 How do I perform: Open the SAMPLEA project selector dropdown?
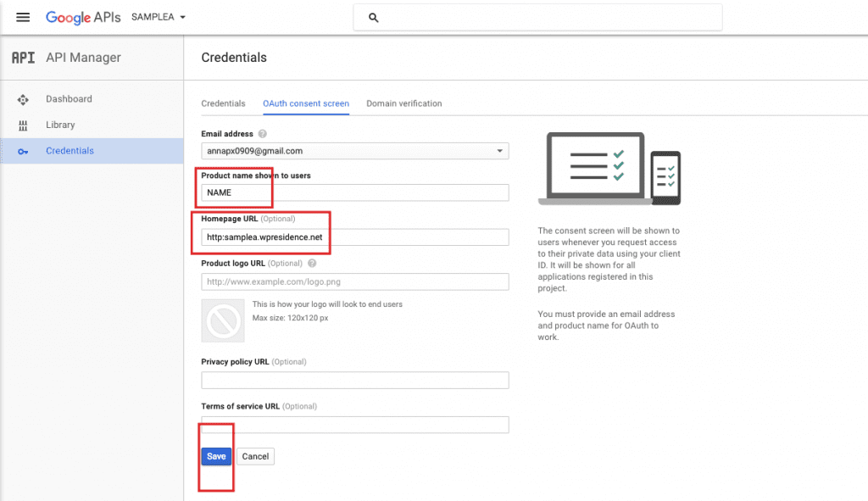tap(159, 17)
